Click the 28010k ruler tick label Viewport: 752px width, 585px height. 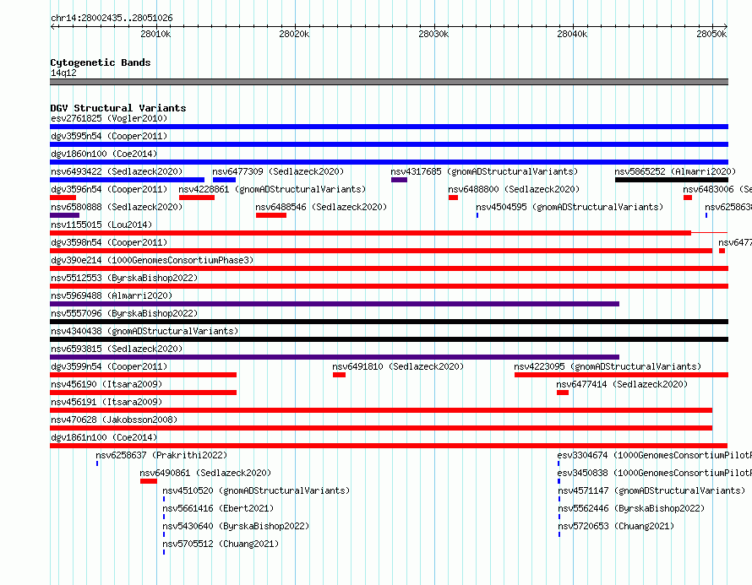(x=155, y=34)
